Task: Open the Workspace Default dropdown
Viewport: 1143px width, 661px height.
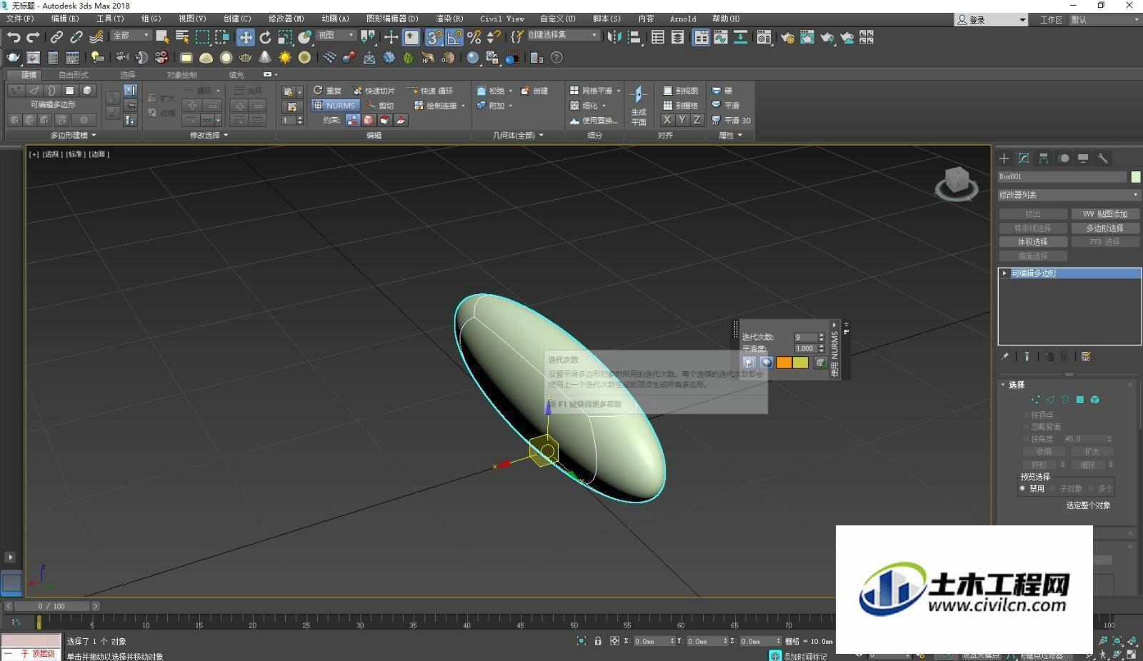Action: click(1104, 19)
